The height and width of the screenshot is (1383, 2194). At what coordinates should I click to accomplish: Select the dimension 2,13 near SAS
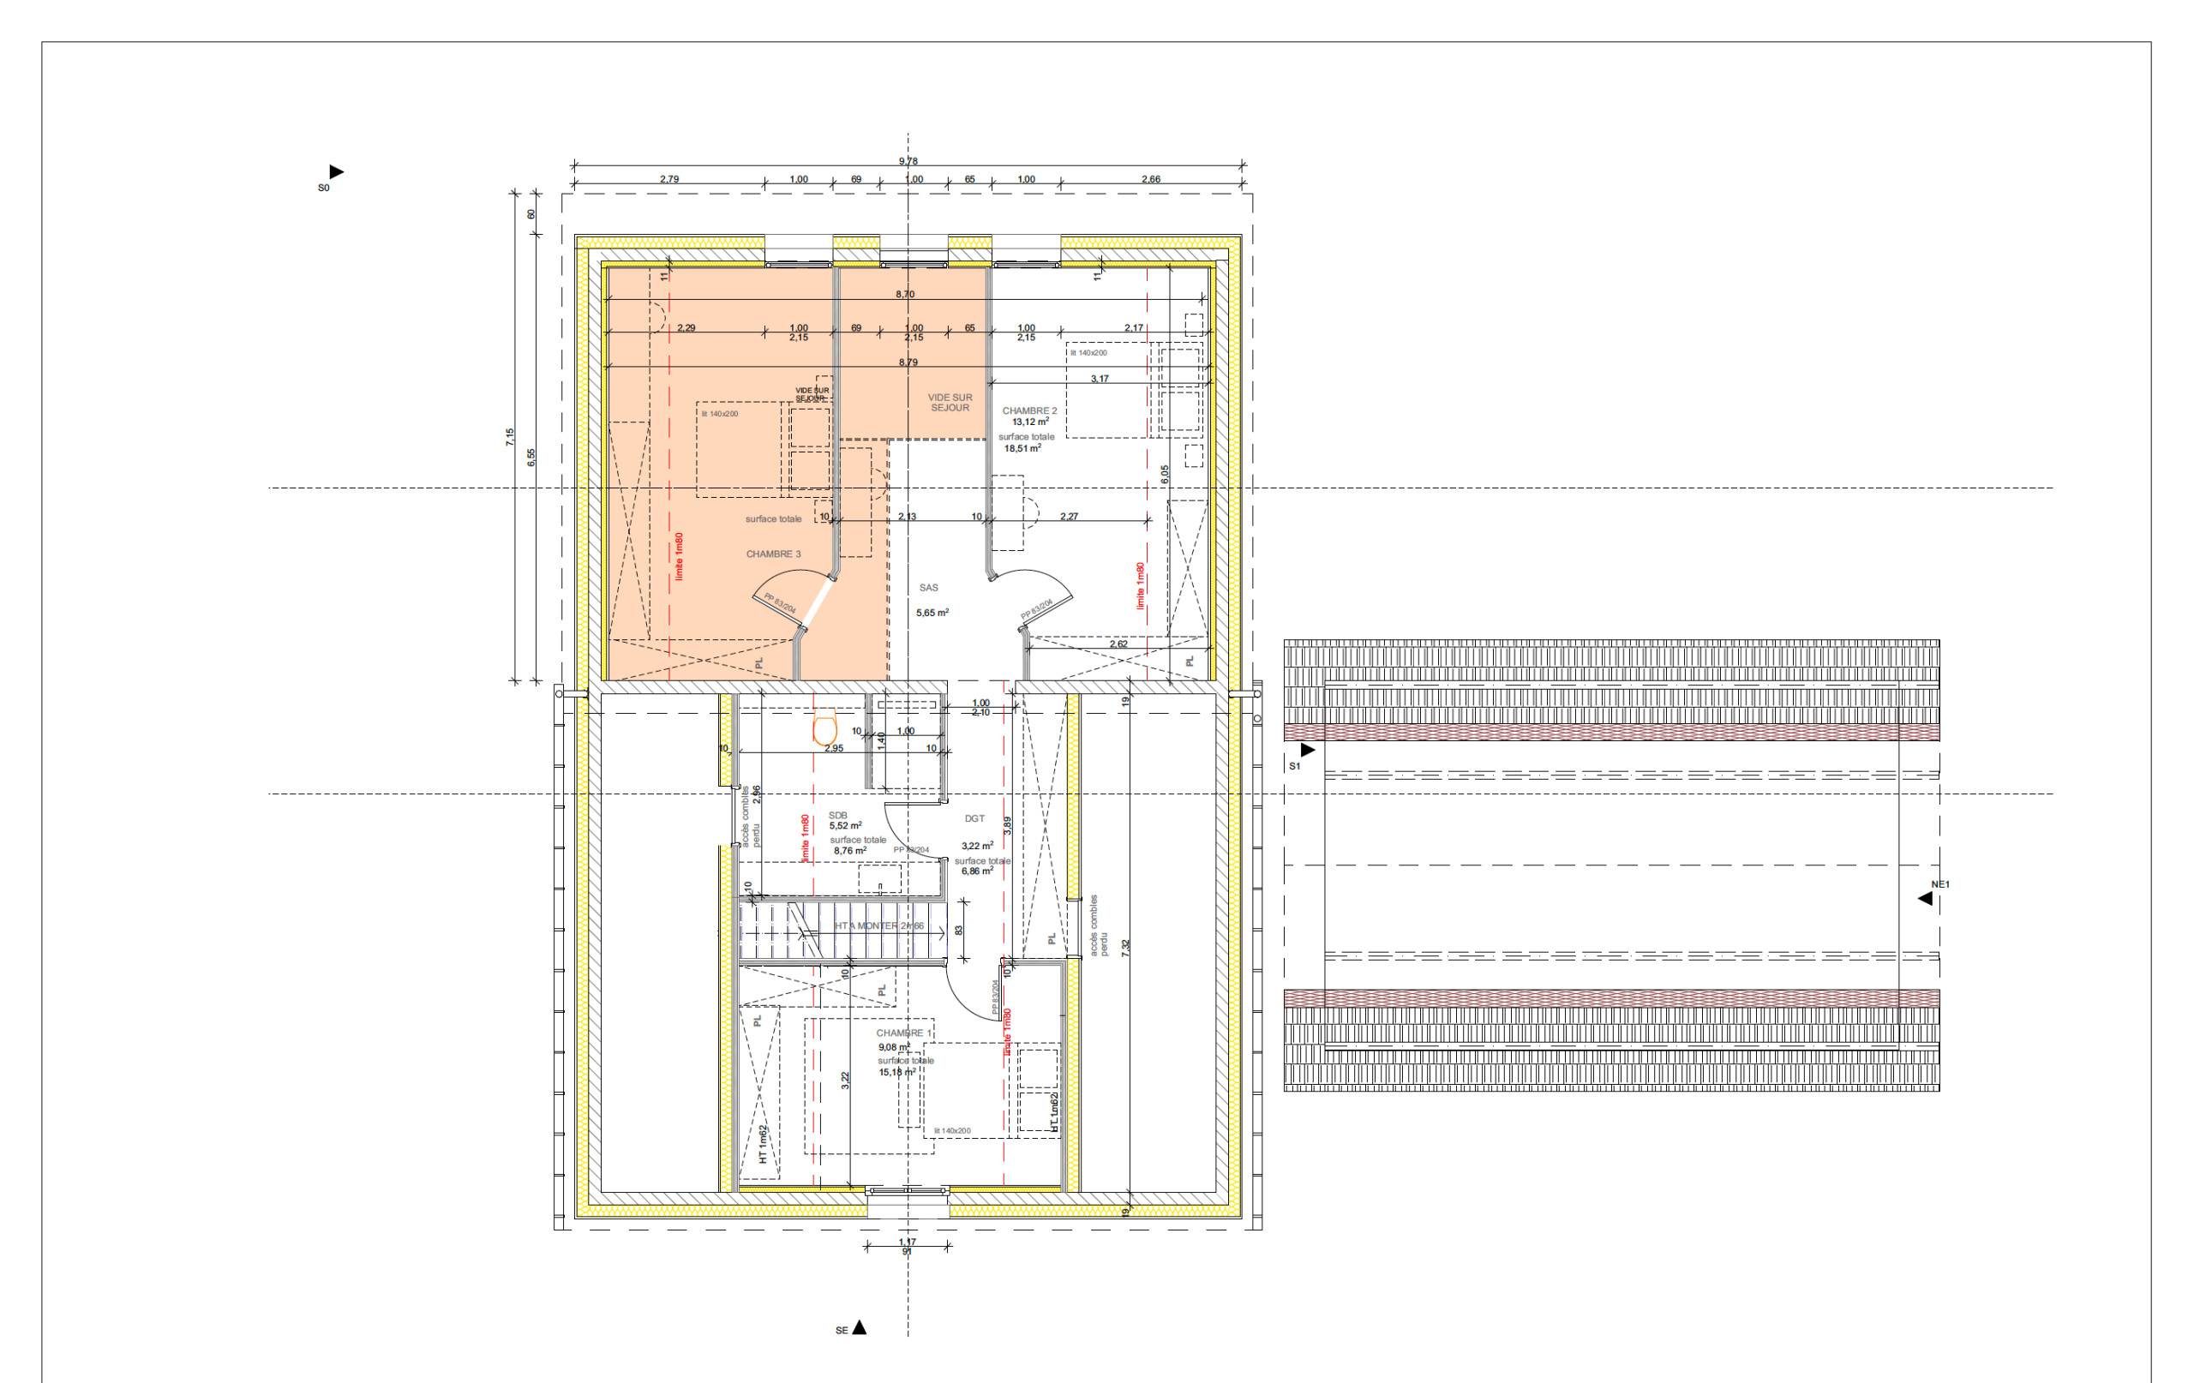click(x=907, y=517)
